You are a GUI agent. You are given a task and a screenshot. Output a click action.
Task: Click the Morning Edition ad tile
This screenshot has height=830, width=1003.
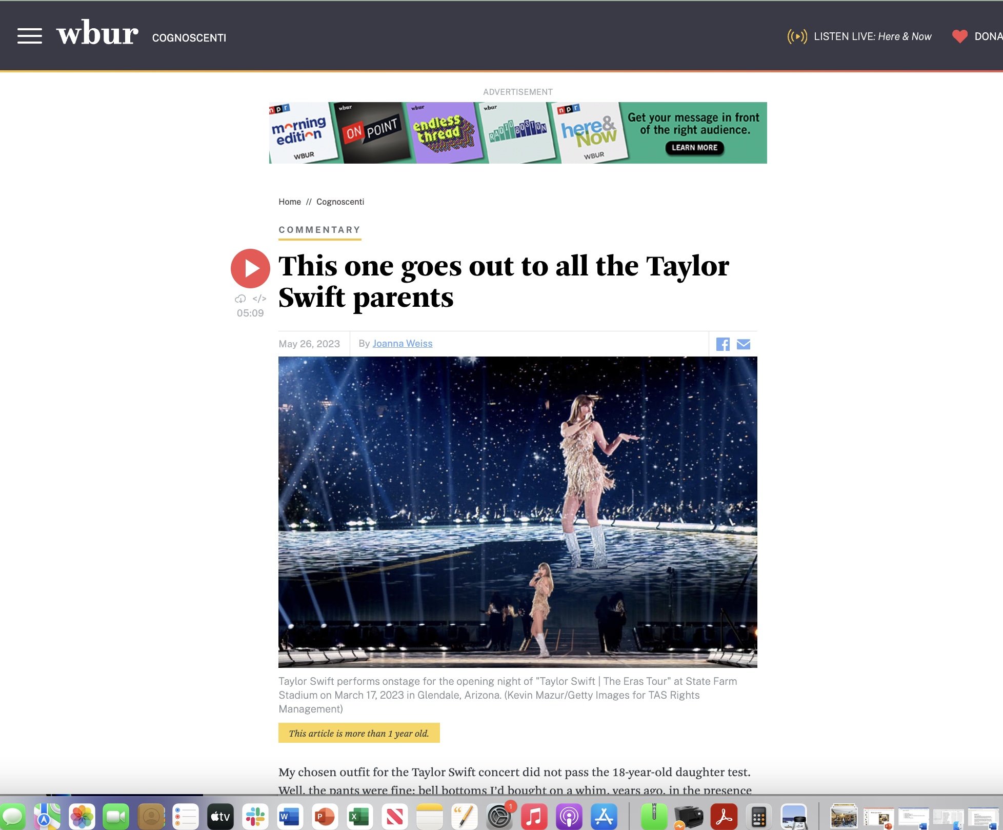[302, 133]
